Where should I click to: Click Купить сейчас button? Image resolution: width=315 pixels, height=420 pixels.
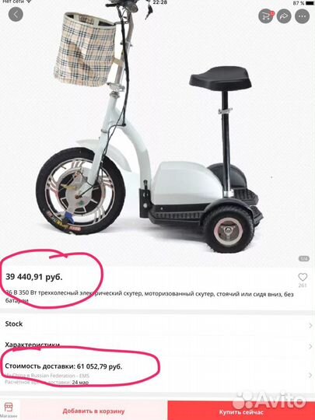(x=241, y=411)
